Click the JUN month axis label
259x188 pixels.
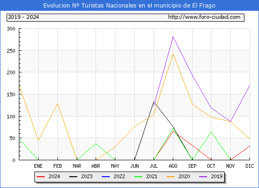[x=135, y=166]
